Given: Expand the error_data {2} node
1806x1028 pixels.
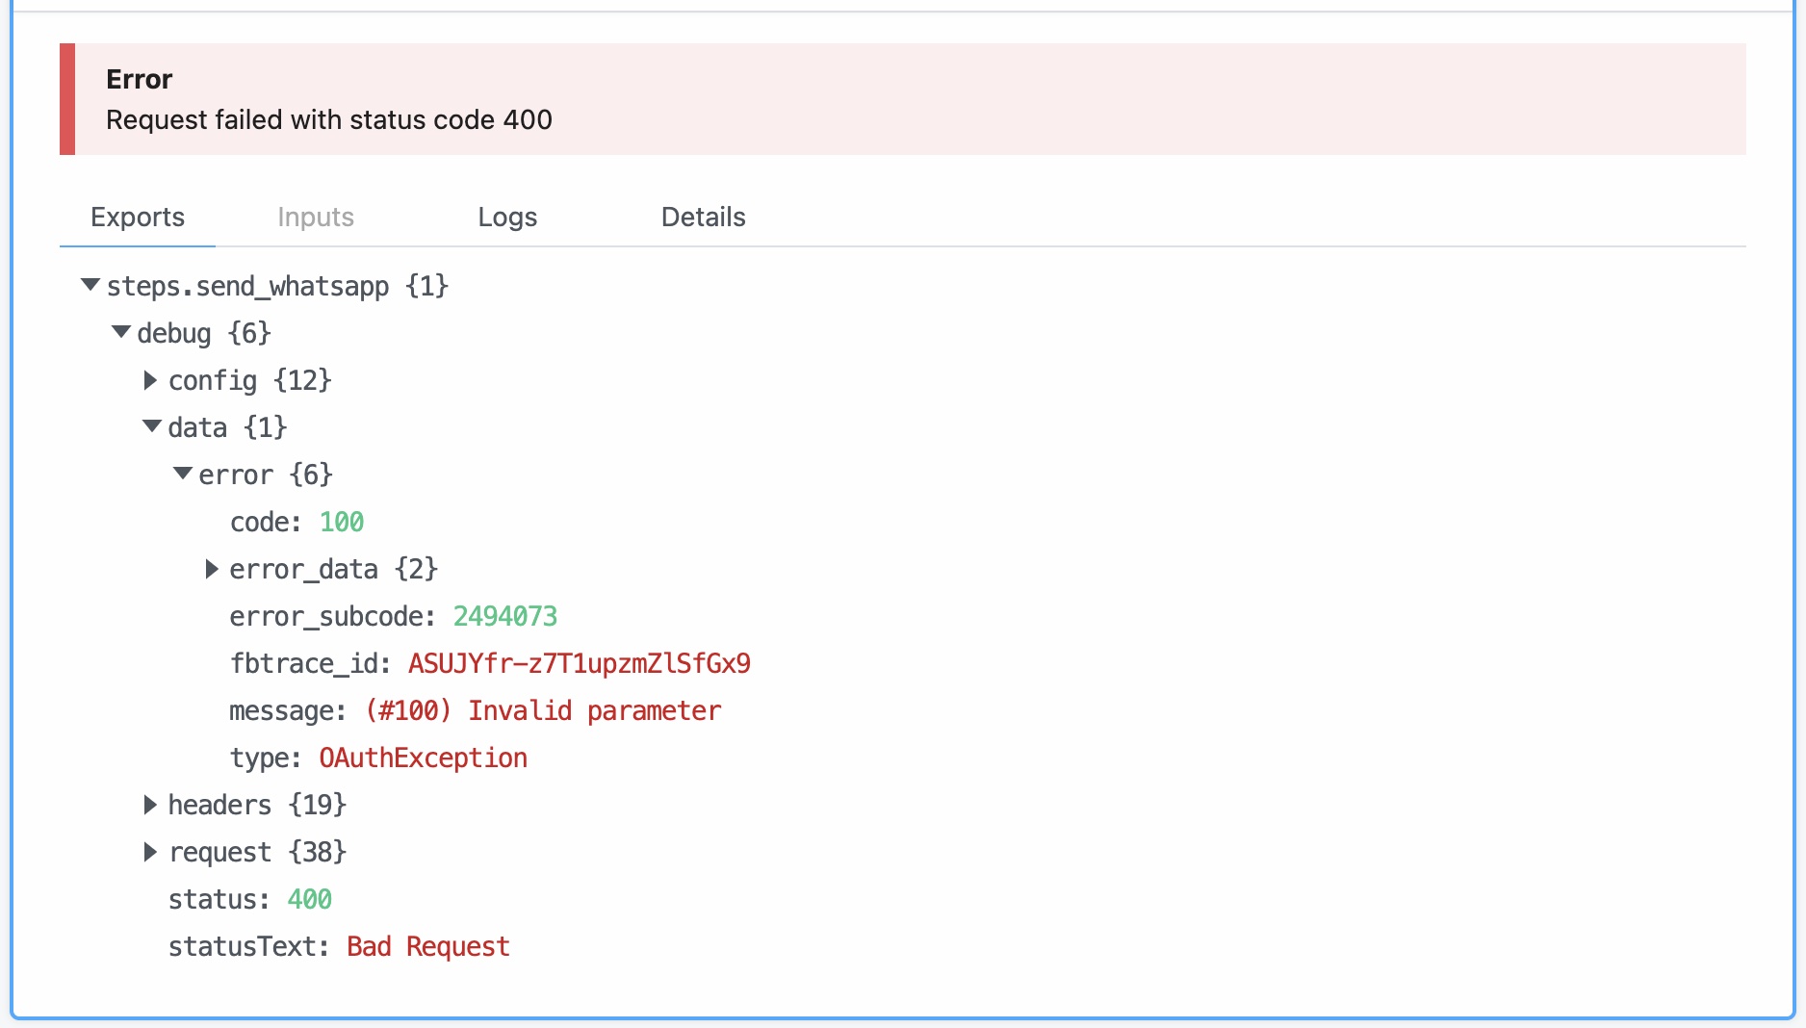Looking at the screenshot, I should point(212,568).
